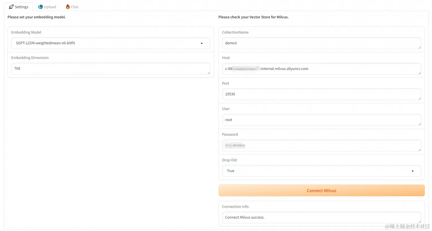432x231 pixels.
Task: Click the 'Embedding Dimension' label
Action: pyautogui.click(x=30, y=58)
